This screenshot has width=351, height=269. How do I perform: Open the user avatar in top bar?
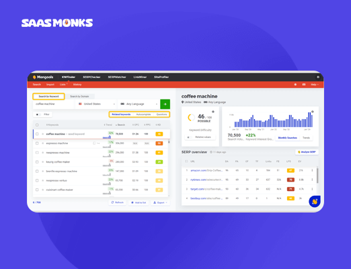pyautogui.click(x=318, y=77)
